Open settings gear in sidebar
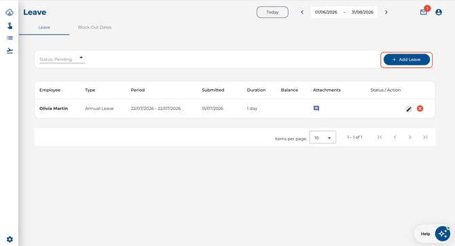Viewport: 455px width, 246px height. click(x=10, y=239)
